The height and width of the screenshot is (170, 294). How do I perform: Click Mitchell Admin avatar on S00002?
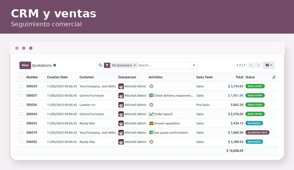121,142
